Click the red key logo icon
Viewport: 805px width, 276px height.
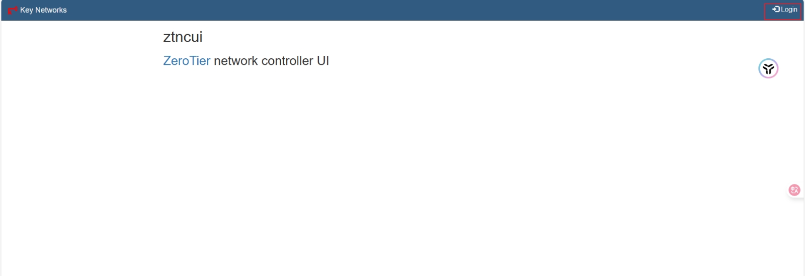point(12,10)
